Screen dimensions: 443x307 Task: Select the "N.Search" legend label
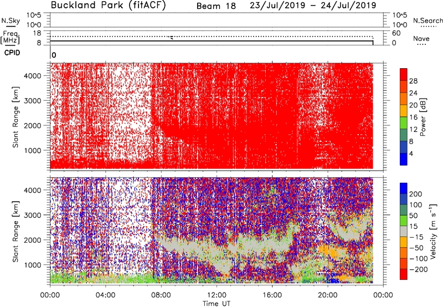click(x=427, y=21)
